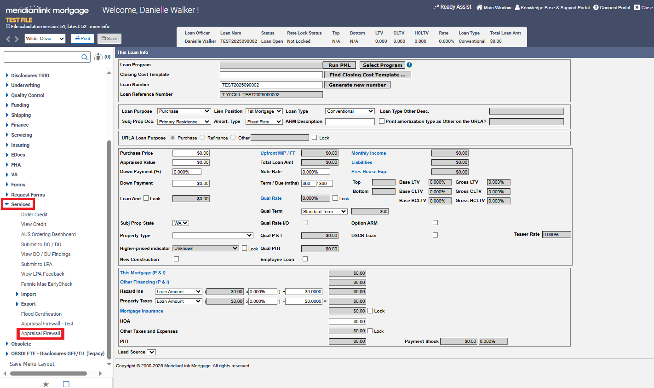
Task: Open the 'more info' calculation version link
Action: pos(99,27)
